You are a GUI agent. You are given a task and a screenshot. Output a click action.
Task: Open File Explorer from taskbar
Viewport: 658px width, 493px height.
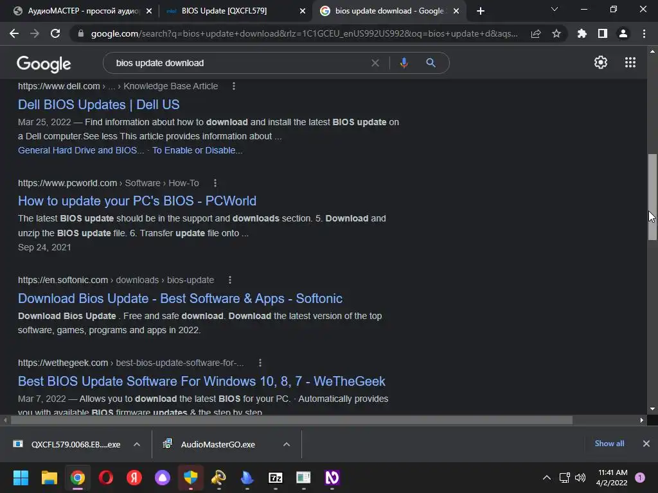click(x=49, y=478)
